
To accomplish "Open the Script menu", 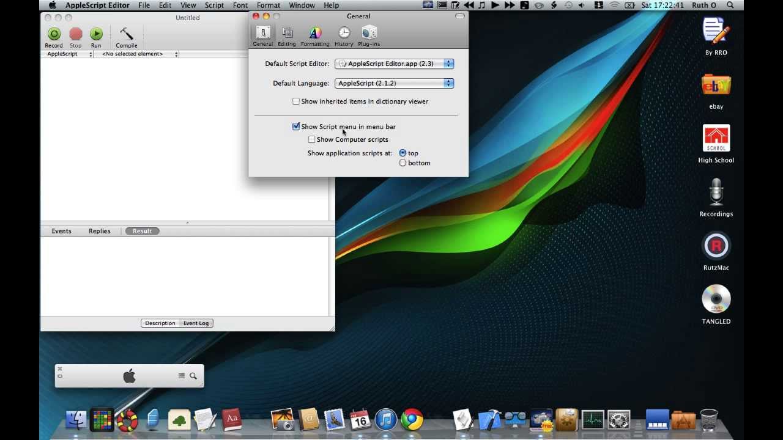I will click(x=214, y=5).
